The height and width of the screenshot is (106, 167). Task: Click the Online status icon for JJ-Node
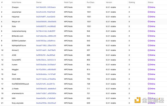pos(149,89)
